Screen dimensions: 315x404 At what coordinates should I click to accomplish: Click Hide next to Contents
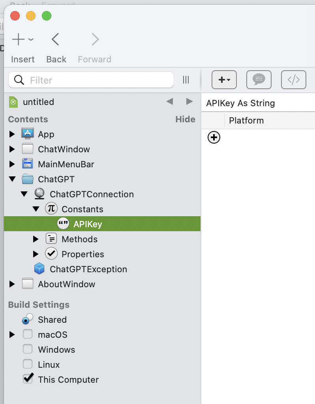185,119
